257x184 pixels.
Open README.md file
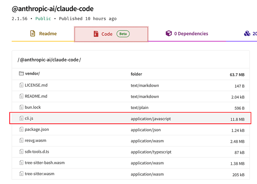(36, 96)
